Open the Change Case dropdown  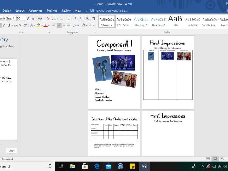point(40,18)
